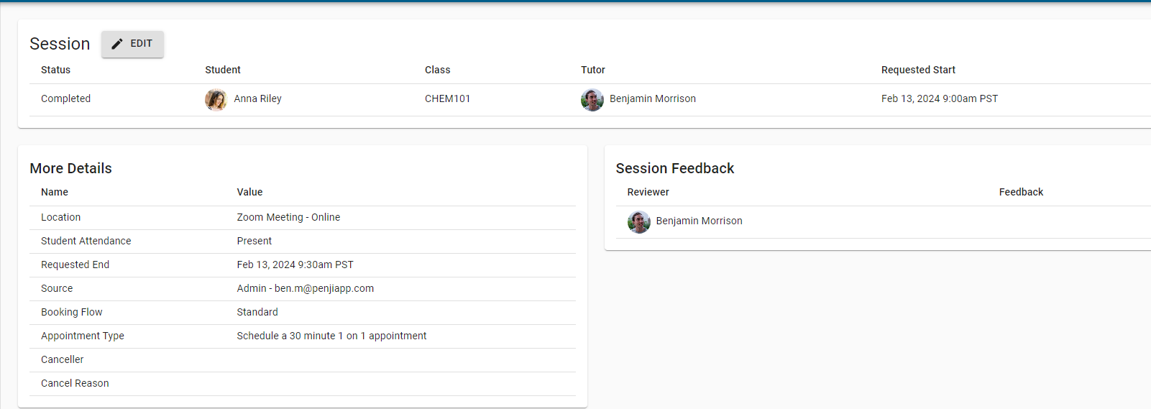
Task: Click the tutor's avatar in the Session table
Action: pyautogui.click(x=592, y=99)
